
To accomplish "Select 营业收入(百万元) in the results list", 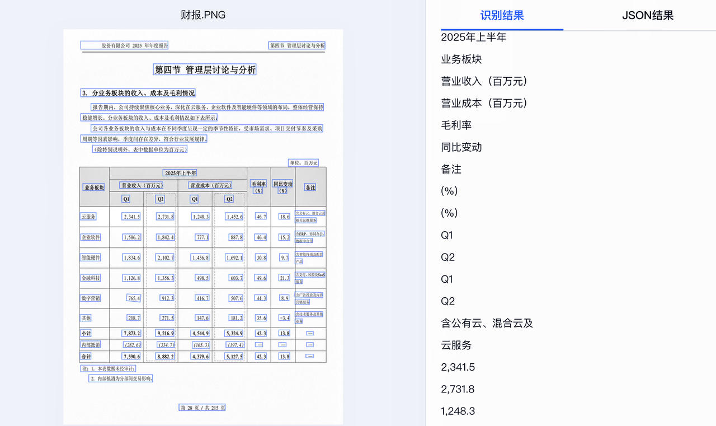I will (x=485, y=81).
